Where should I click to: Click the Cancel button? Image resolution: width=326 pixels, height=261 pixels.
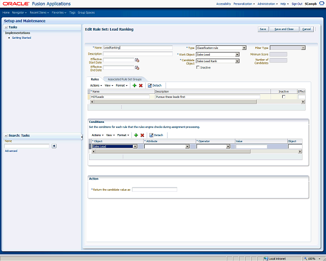(x=307, y=29)
